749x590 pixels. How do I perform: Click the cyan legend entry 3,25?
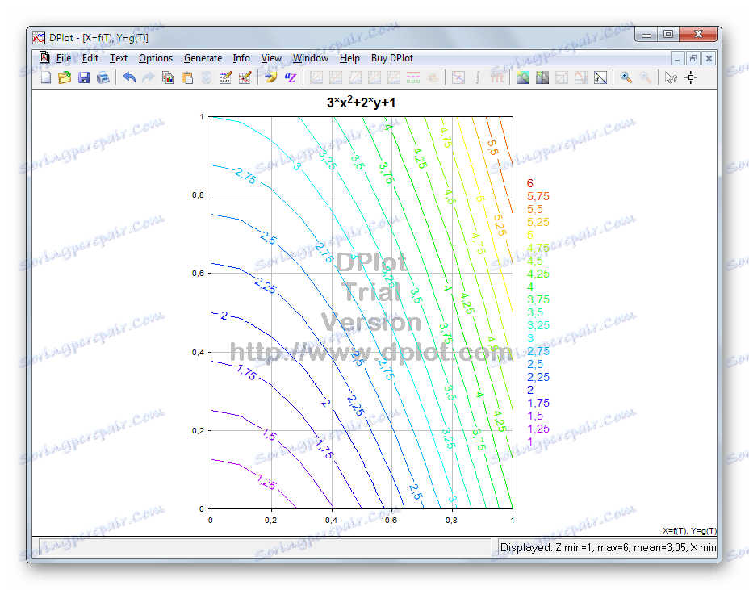(538, 325)
